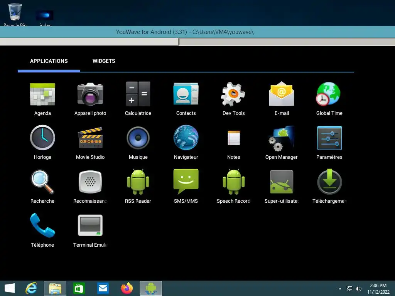Viewport: 395px width, 296px height.
Task: Launch Internet Explorer from the taskbar
Action: pyautogui.click(x=31, y=288)
